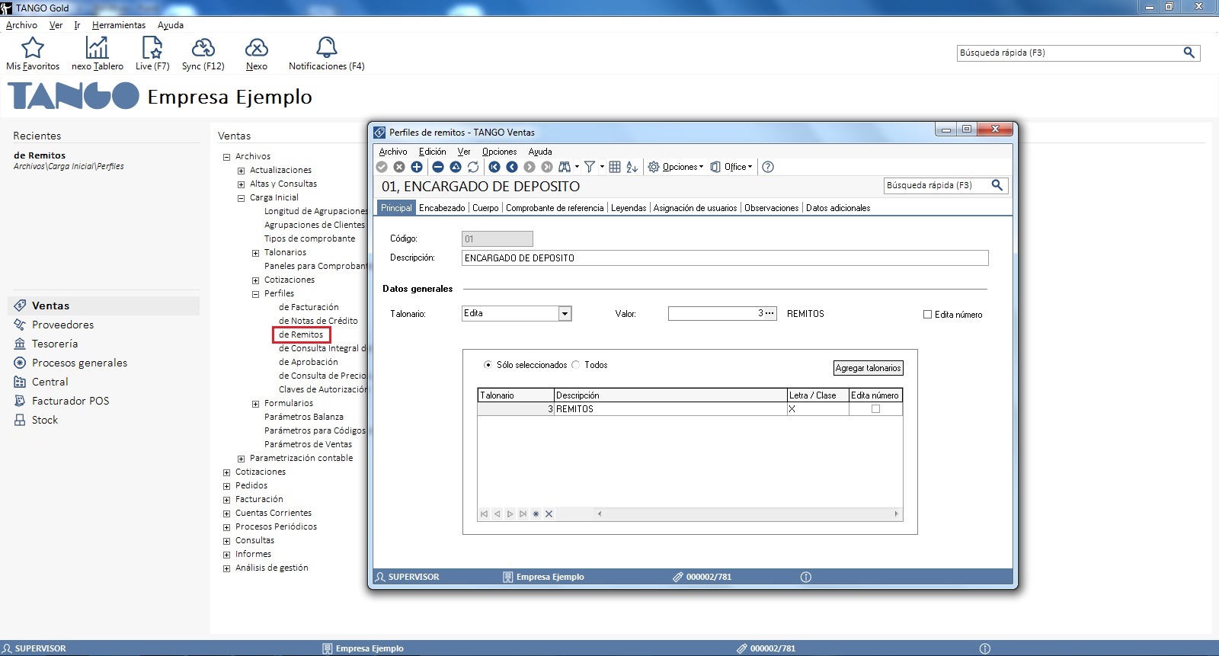1219x656 pixels.
Task: Click the refresh arrows icon
Action: 473,167
